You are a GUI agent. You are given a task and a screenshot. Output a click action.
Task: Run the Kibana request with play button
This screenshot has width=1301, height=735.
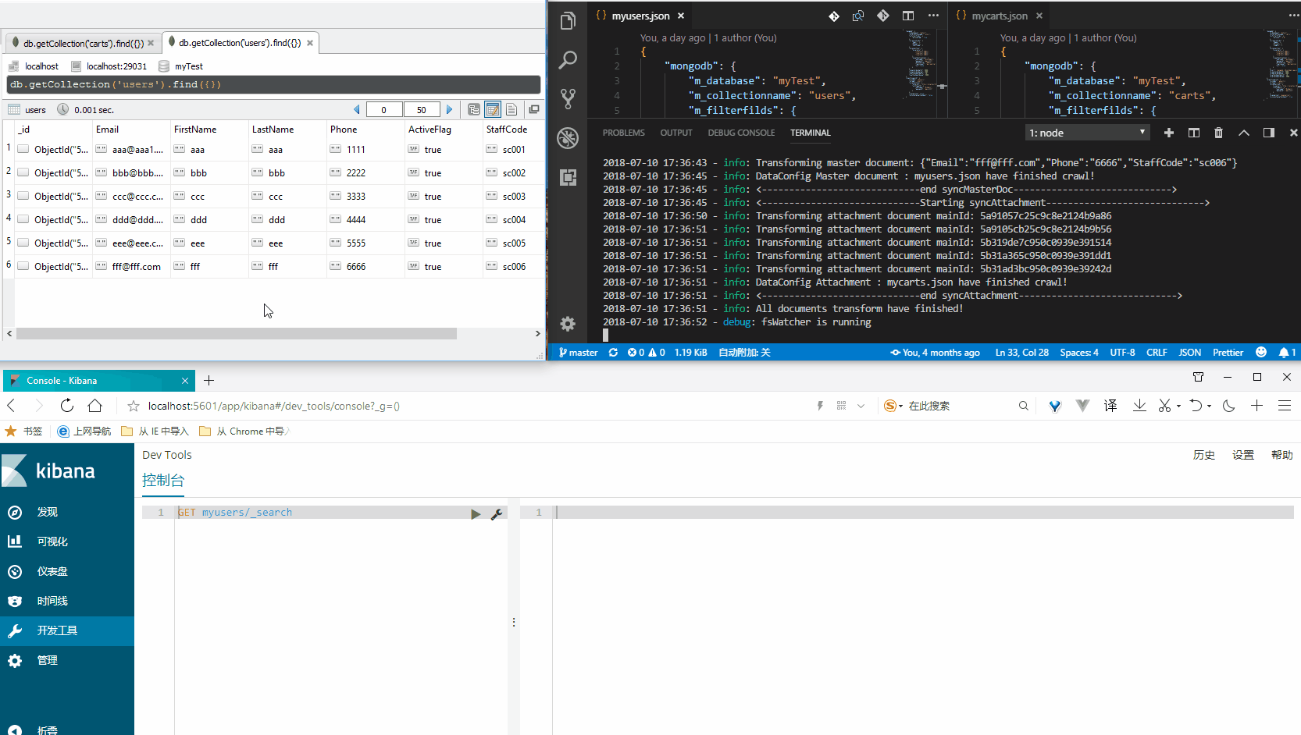pyautogui.click(x=476, y=514)
